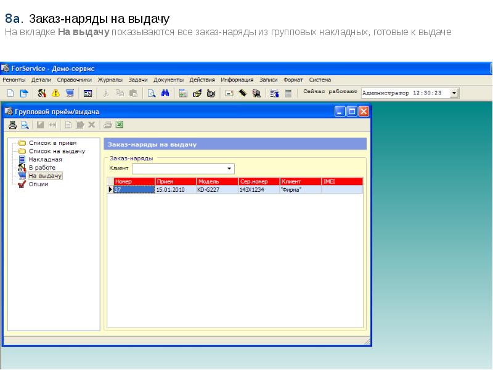Select В работе in the left tree

coord(42,167)
